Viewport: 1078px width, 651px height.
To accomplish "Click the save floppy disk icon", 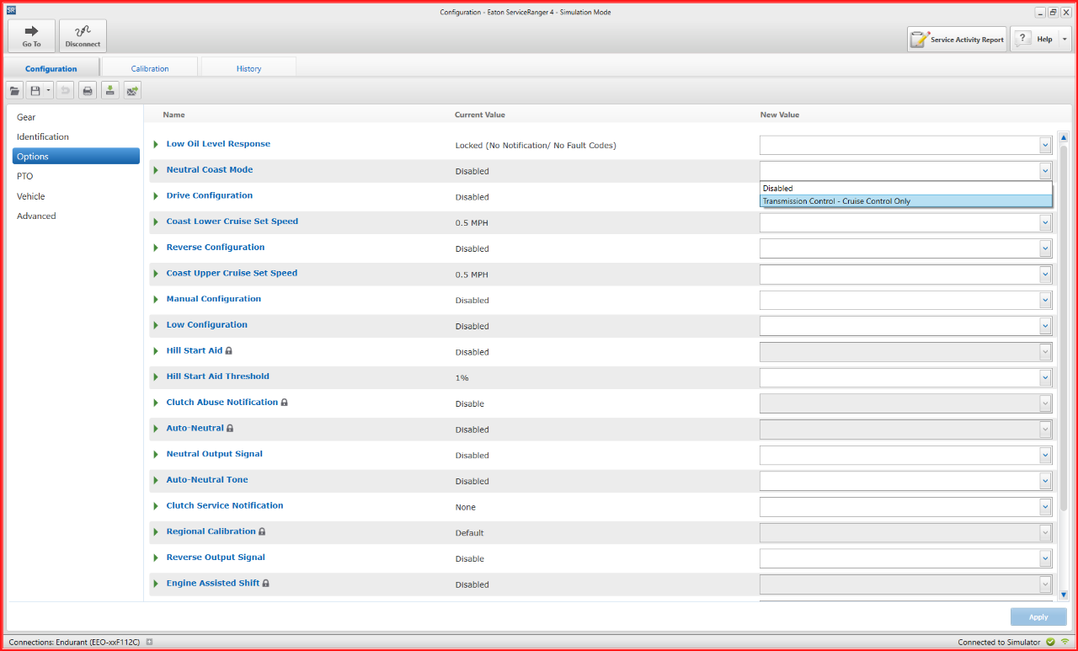I will (x=35, y=90).
